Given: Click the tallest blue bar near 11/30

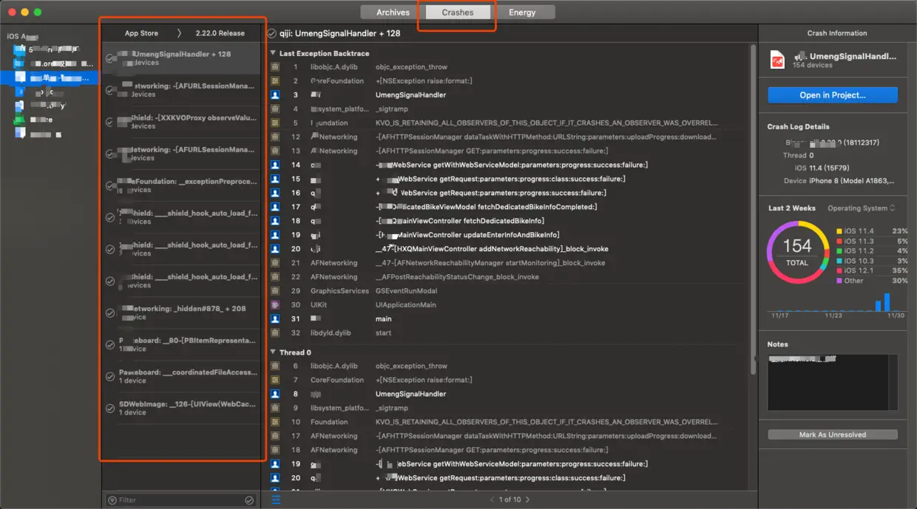Looking at the screenshot, I should pyautogui.click(x=887, y=302).
